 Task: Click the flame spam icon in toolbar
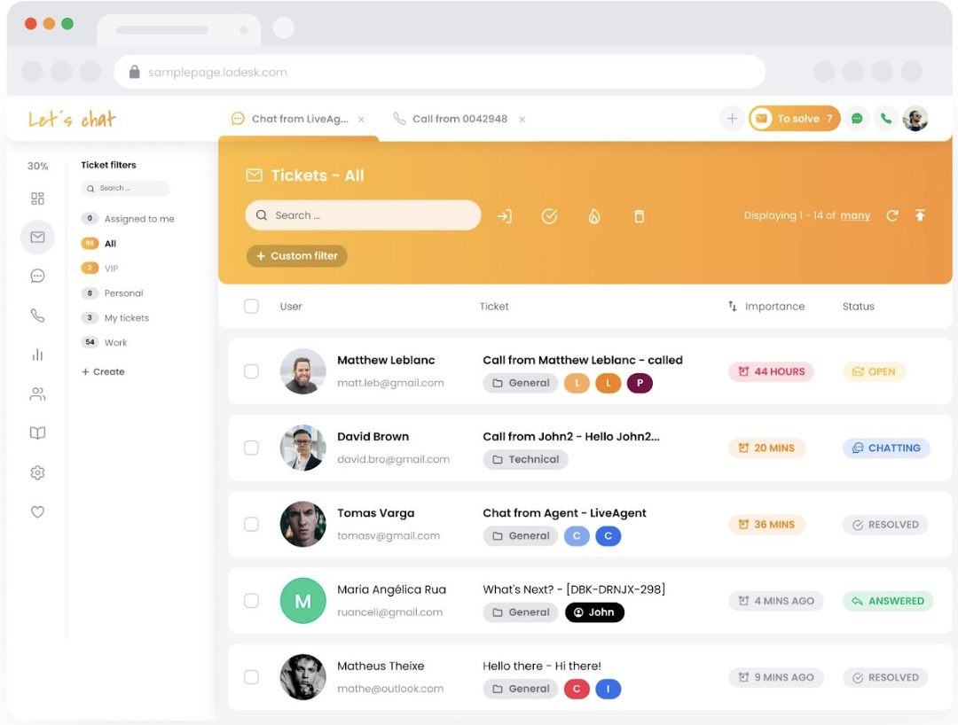pos(593,216)
